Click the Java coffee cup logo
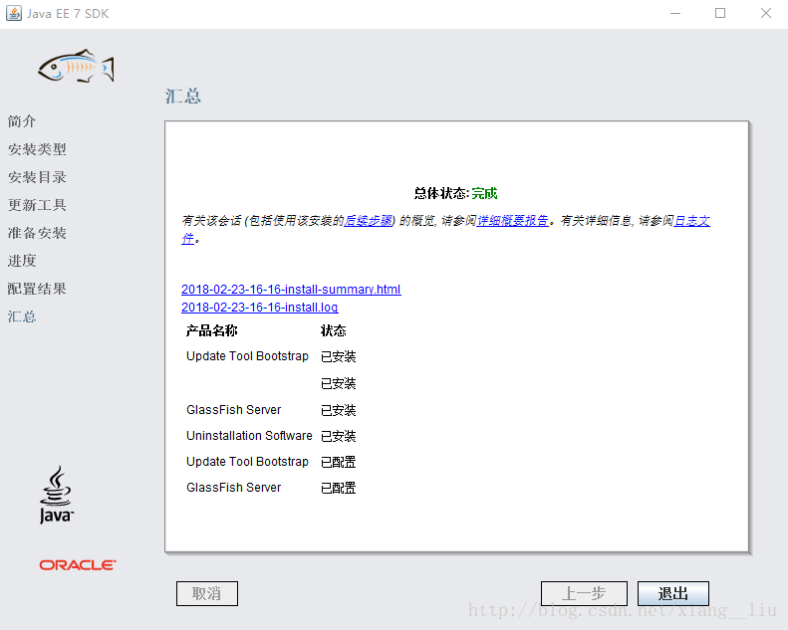The image size is (788, 630). (56, 495)
